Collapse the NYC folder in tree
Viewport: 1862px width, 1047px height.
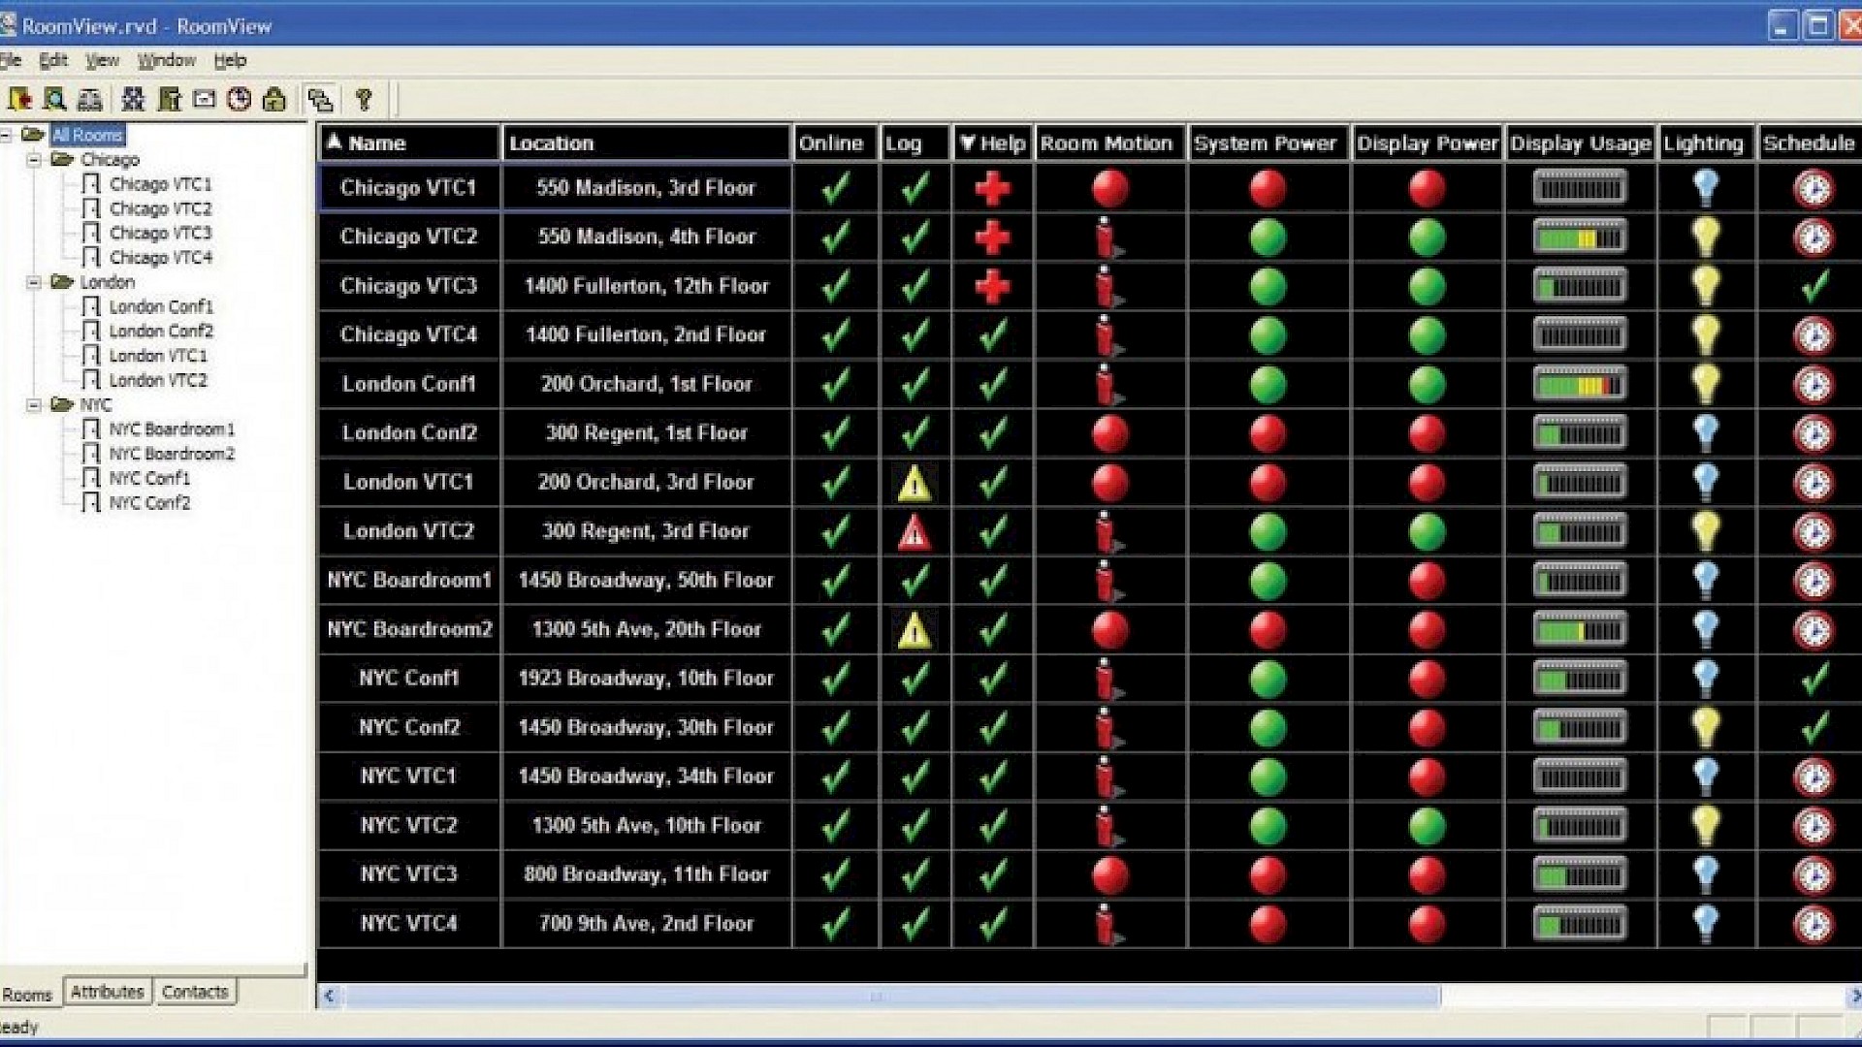[34, 404]
